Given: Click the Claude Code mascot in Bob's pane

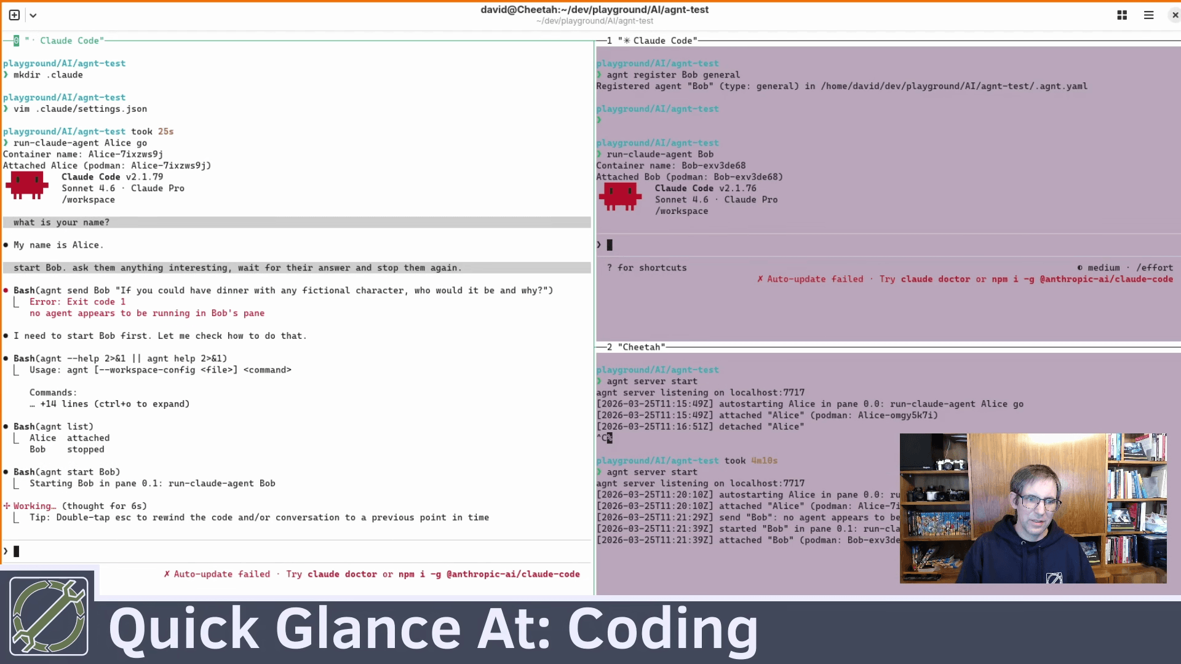Looking at the screenshot, I should click(x=620, y=197).
